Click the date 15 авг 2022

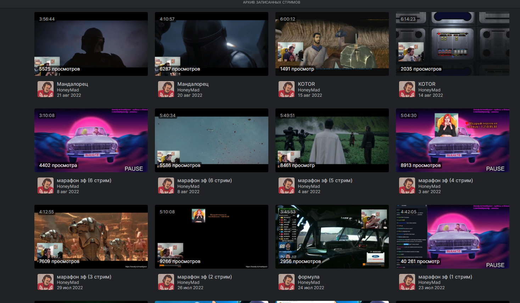tap(310, 95)
